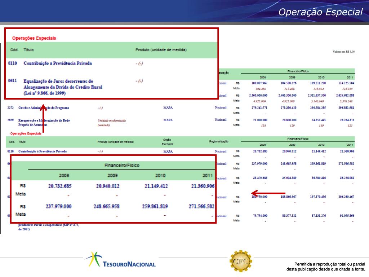Click value "2.624.682.088"

[345, 95]
